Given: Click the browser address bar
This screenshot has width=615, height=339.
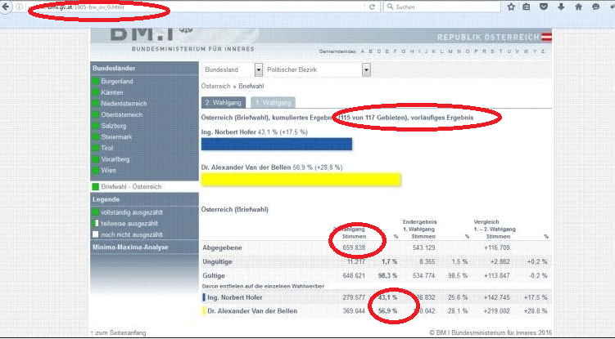Looking at the screenshot, I should pos(196,7).
